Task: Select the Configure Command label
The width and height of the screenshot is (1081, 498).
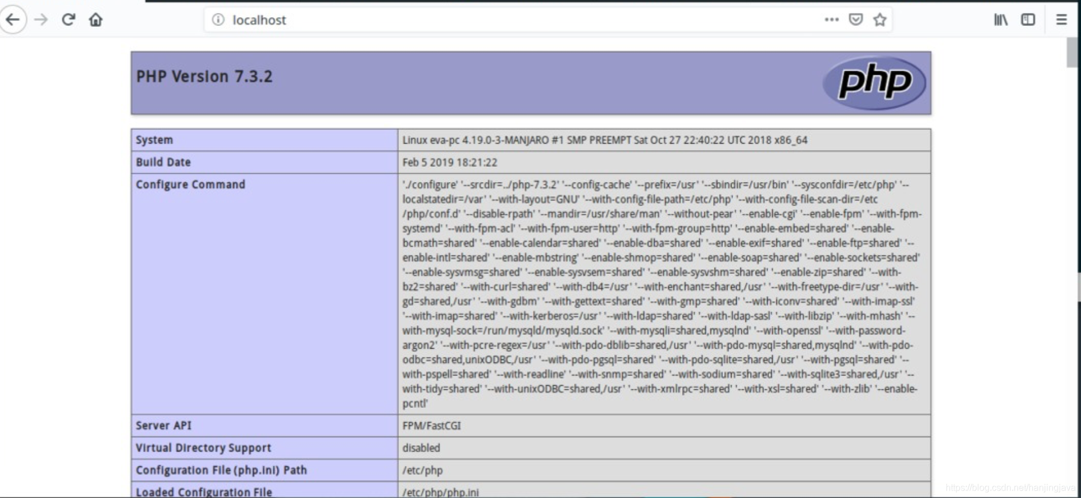Action: tap(190, 184)
